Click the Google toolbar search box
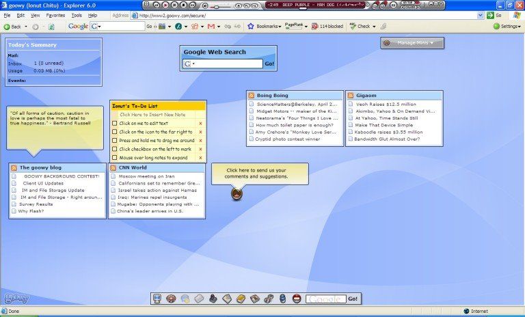 (118, 26)
